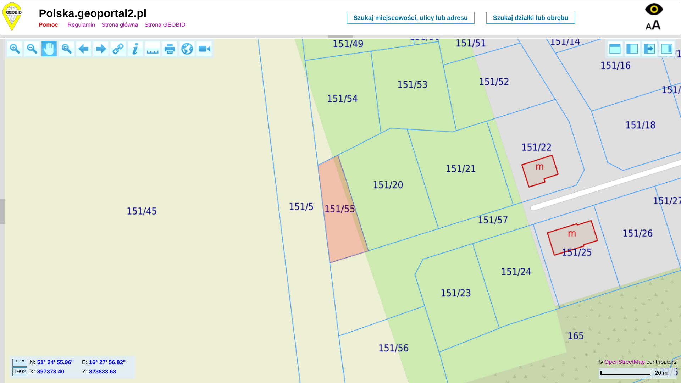Open the Pomoc help link
The width and height of the screenshot is (681, 383).
tap(48, 25)
